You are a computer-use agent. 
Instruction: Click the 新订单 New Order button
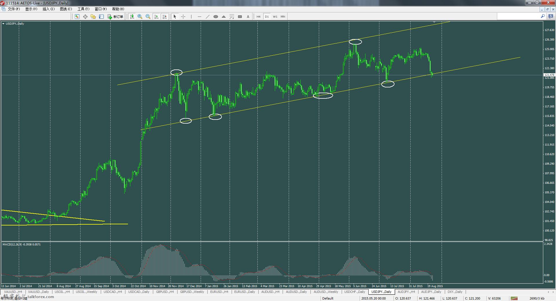click(115, 16)
